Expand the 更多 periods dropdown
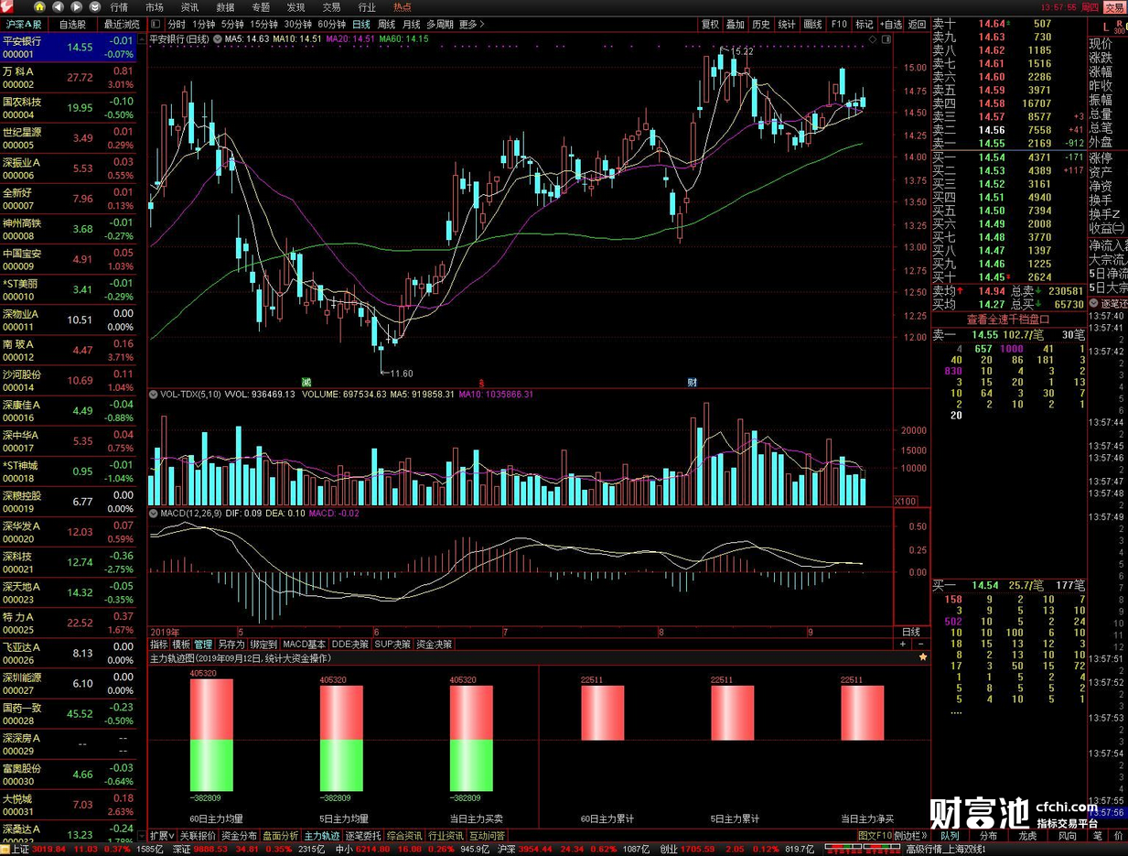Image resolution: width=1128 pixels, height=856 pixels. click(x=472, y=25)
